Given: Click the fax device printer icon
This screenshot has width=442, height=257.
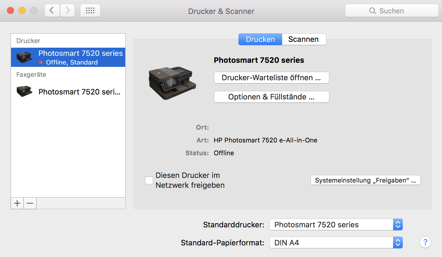Looking at the screenshot, I should click(24, 91).
